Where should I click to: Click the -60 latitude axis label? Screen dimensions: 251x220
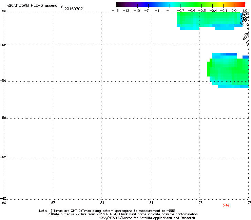click(3, 199)
